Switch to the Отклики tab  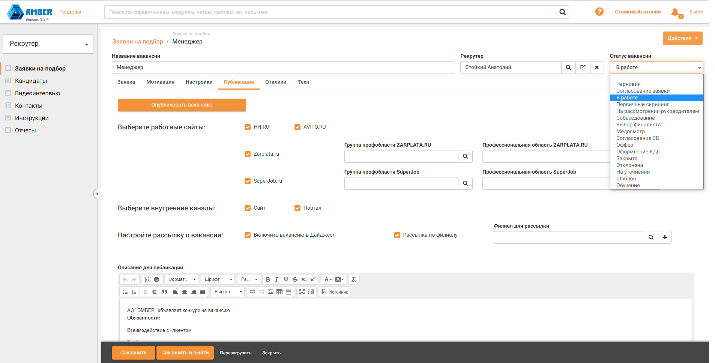(276, 82)
